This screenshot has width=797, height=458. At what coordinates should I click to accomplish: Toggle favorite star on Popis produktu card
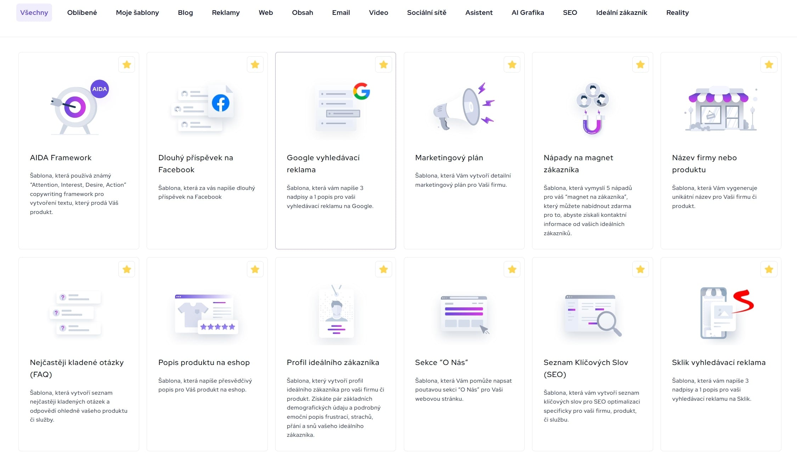click(x=255, y=269)
